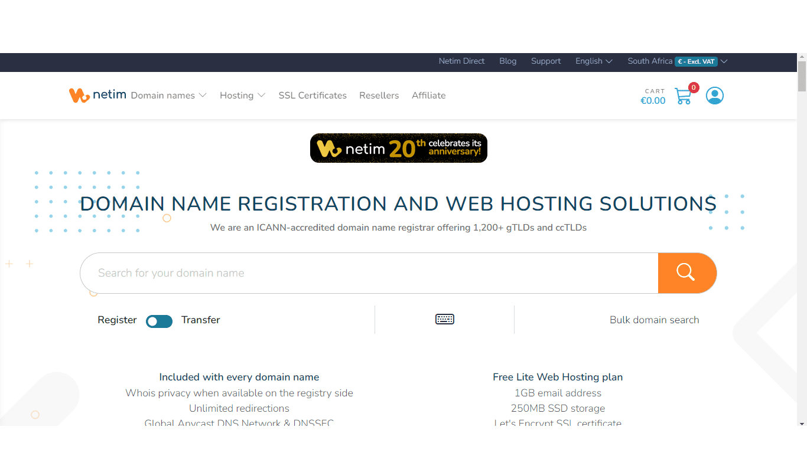Viewport: 807px width, 453px height.
Task: Open the South Africa currency dropdown
Action: tap(677, 61)
